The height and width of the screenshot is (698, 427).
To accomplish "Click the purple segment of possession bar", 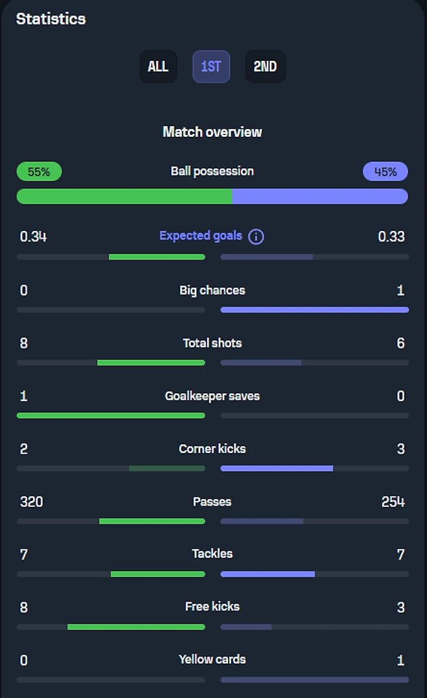I will click(x=320, y=196).
